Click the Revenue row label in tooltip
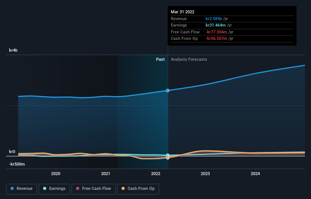This screenshot has width=311, height=199. (179, 19)
